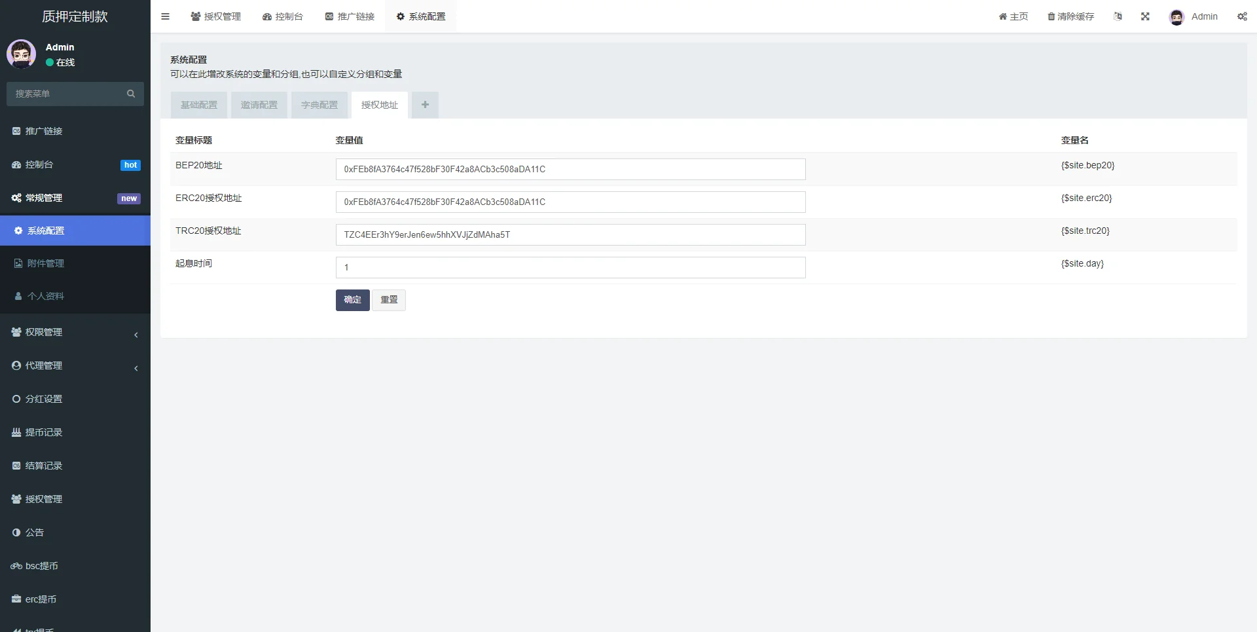Click the 确定 submit button
Image resolution: width=1257 pixels, height=632 pixels.
tap(352, 300)
